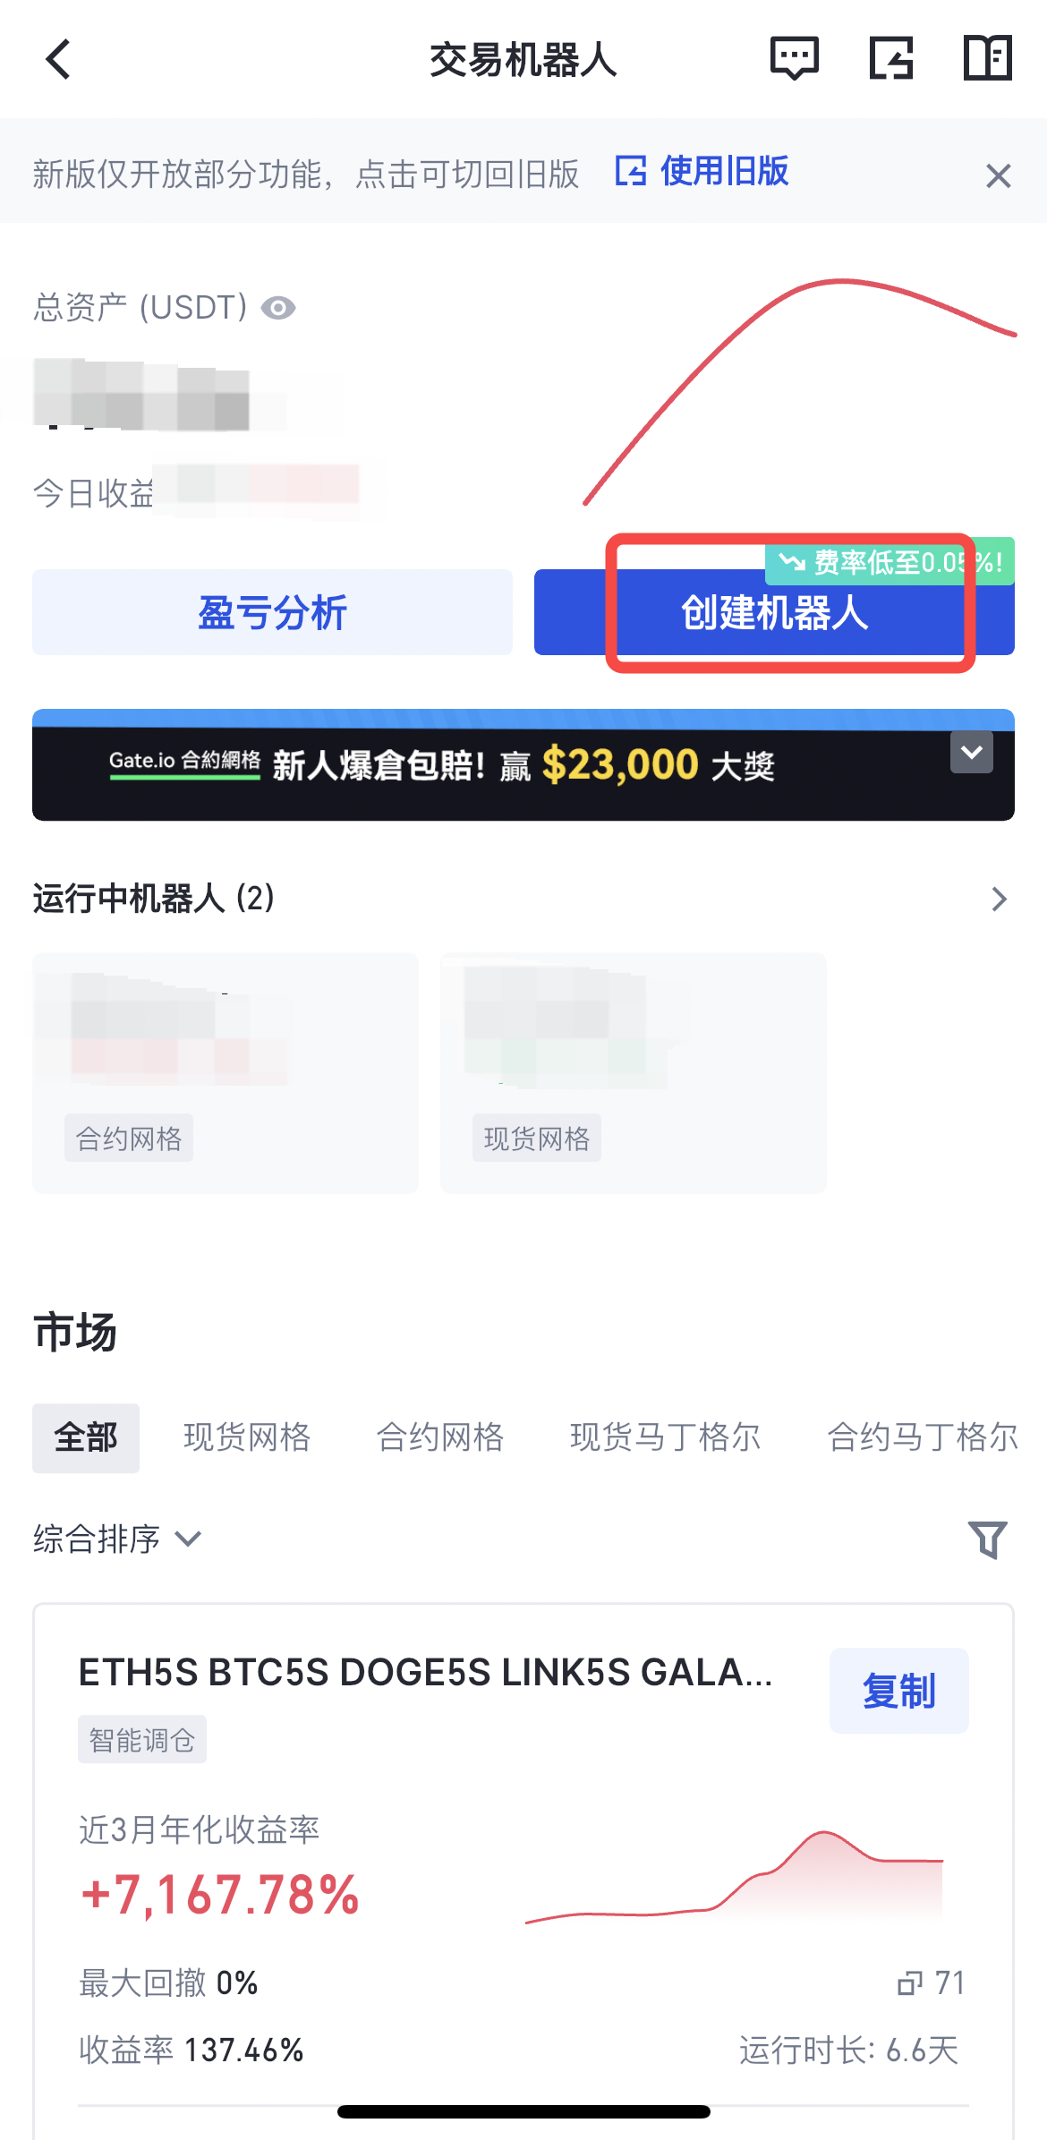Copy the ETH5S BTC5S strategy with 复制
The height and width of the screenshot is (2140, 1047).
tap(898, 1691)
